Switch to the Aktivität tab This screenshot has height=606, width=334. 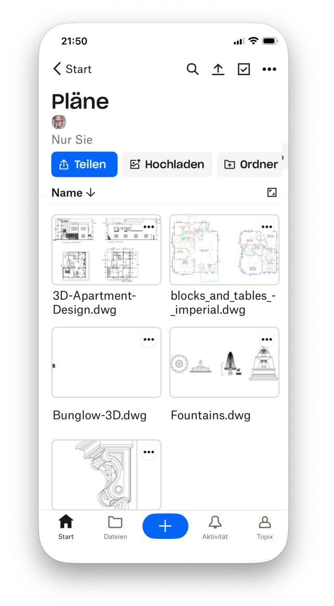point(215,527)
